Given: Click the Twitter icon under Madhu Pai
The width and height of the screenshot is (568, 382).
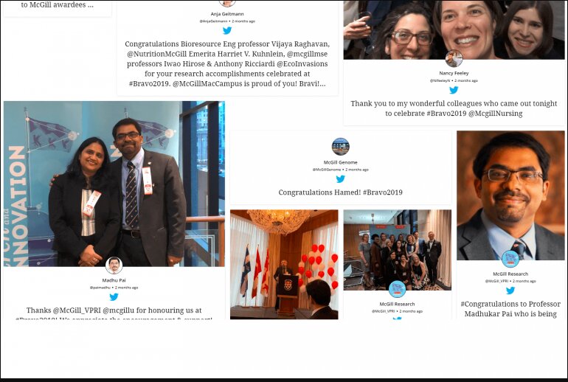Looking at the screenshot, I should 114,297.
